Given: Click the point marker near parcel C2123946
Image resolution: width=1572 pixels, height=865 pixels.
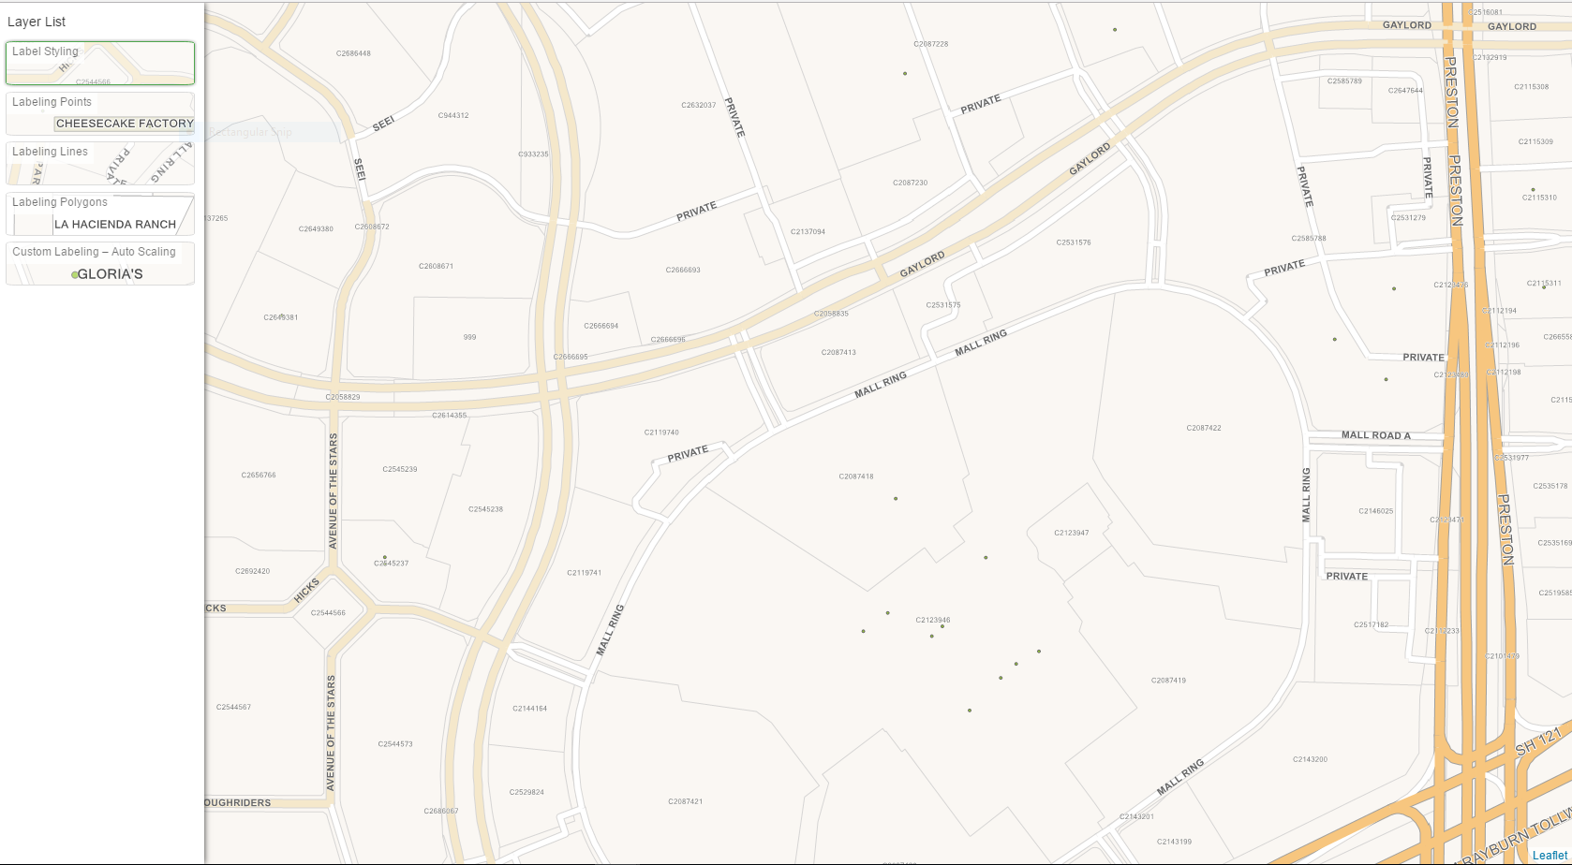Looking at the screenshot, I should [942, 626].
